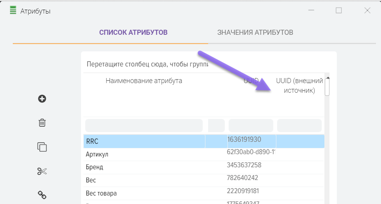Select the RRC attribute row
The image size is (381, 204).
click(x=144, y=141)
